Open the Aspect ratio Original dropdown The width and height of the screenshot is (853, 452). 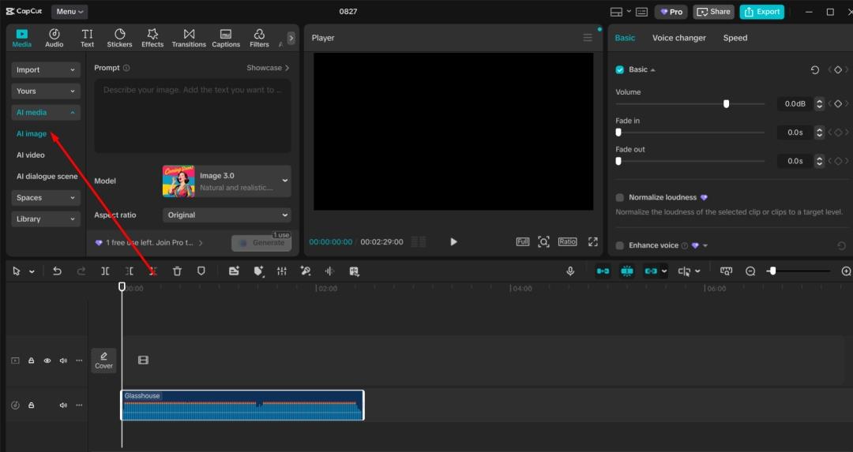click(227, 215)
